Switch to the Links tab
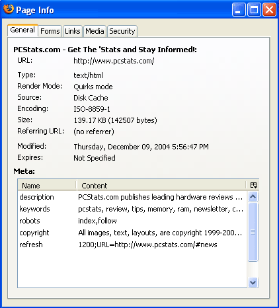 (73, 31)
